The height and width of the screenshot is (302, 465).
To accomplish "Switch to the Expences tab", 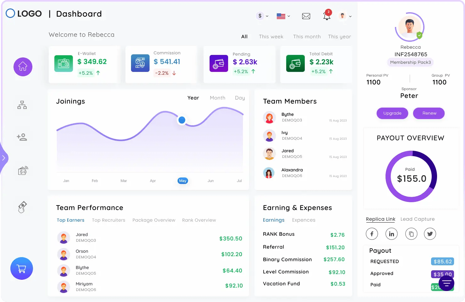I will [x=304, y=220].
